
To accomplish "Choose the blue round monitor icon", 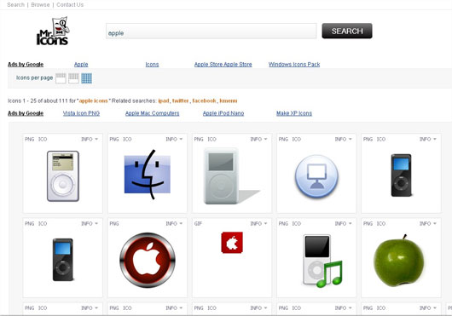I will [316, 176].
